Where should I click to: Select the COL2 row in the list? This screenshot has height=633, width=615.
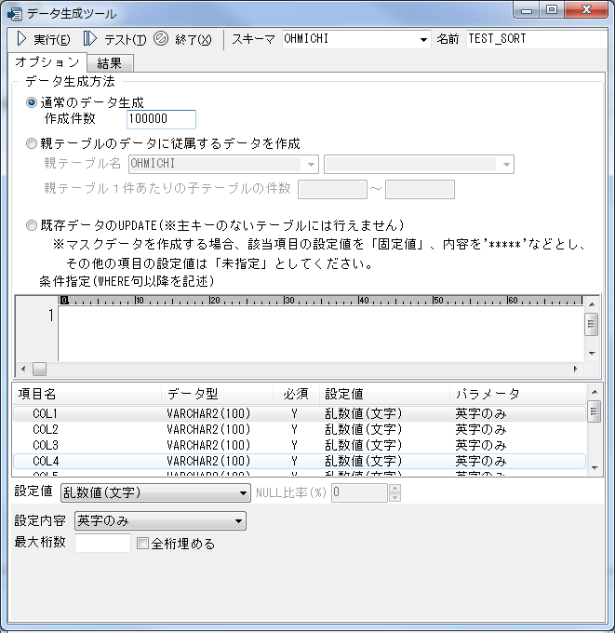coord(46,429)
